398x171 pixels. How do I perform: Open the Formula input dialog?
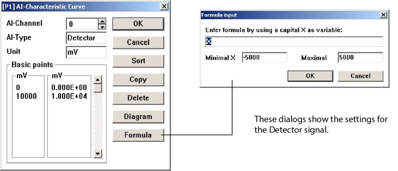click(138, 135)
